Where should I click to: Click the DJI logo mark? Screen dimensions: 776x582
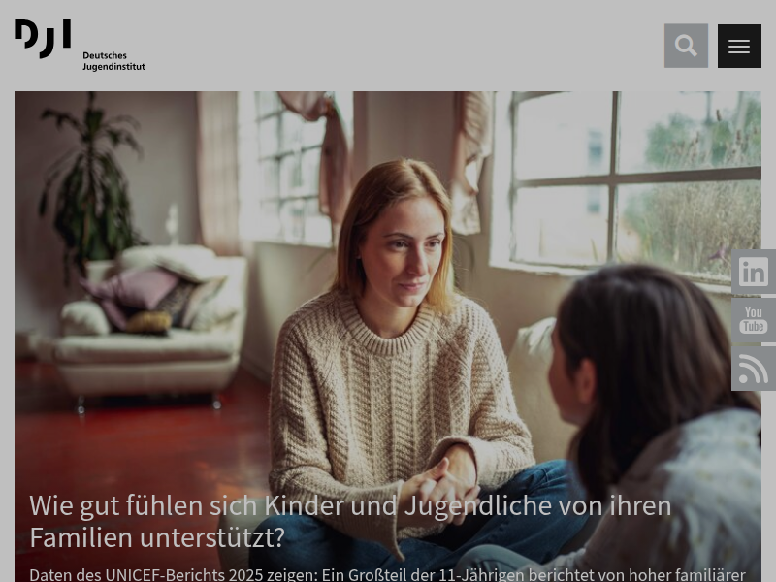point(43,39)
